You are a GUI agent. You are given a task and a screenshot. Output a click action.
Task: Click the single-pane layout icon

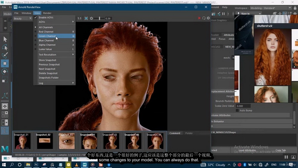click(5, 106)
